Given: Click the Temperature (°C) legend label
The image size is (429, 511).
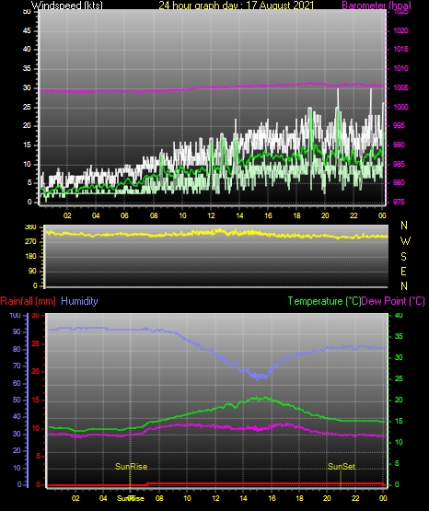Looking at the screenshot, I should point(324,301).
